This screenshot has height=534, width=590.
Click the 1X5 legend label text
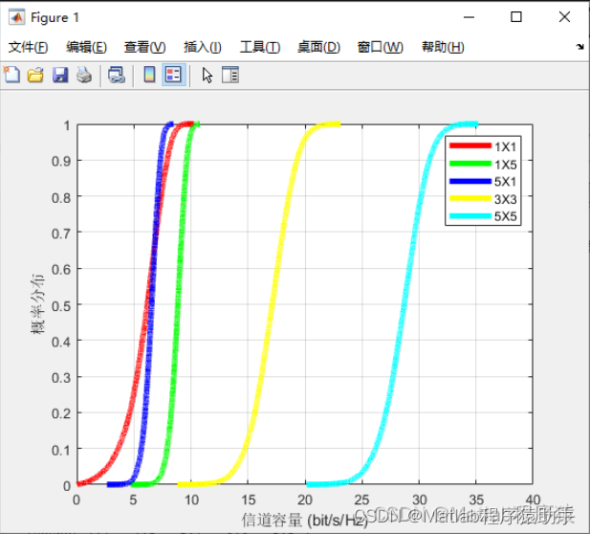tap(505, 165)
